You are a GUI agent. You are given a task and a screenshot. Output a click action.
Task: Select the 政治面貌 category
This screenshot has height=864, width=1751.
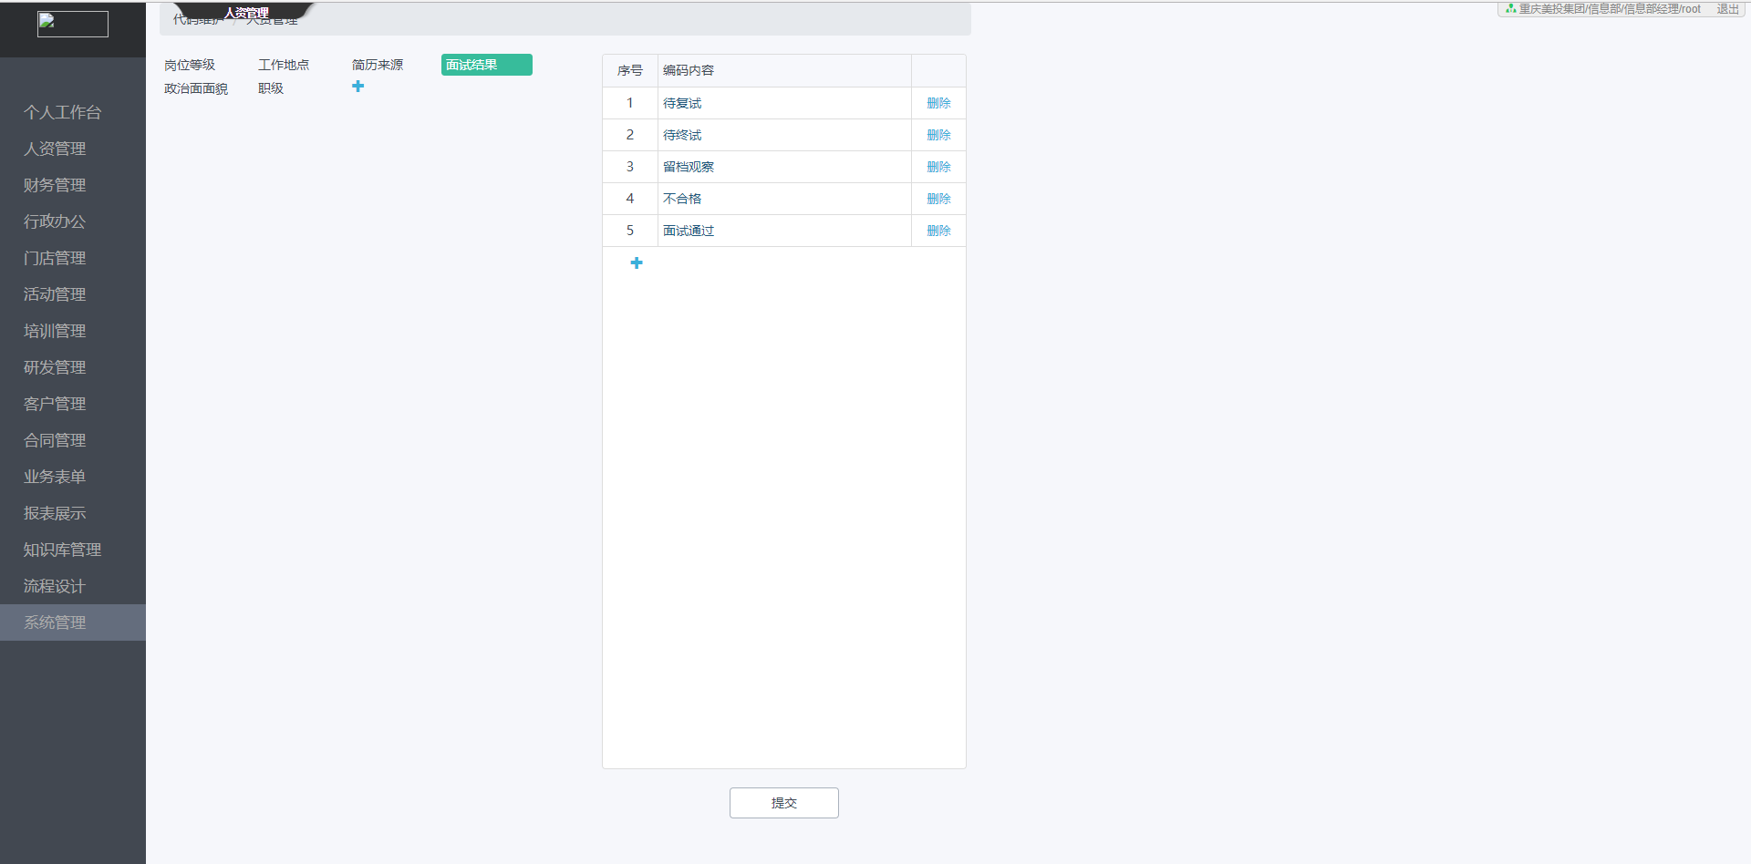pyautogui.click(x=196, y=88)
